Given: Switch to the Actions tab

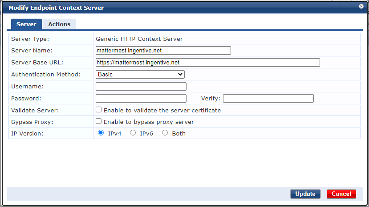Looking at the screenshot, I should pyautogui.click(x=59, y=24).
